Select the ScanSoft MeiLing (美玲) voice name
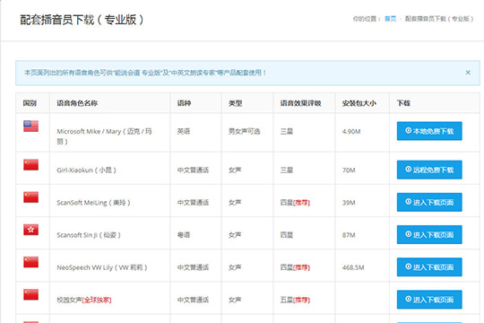 [x=93, y=203]
